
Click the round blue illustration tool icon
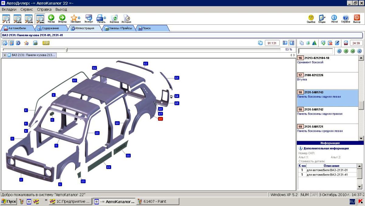coord(18,43)
